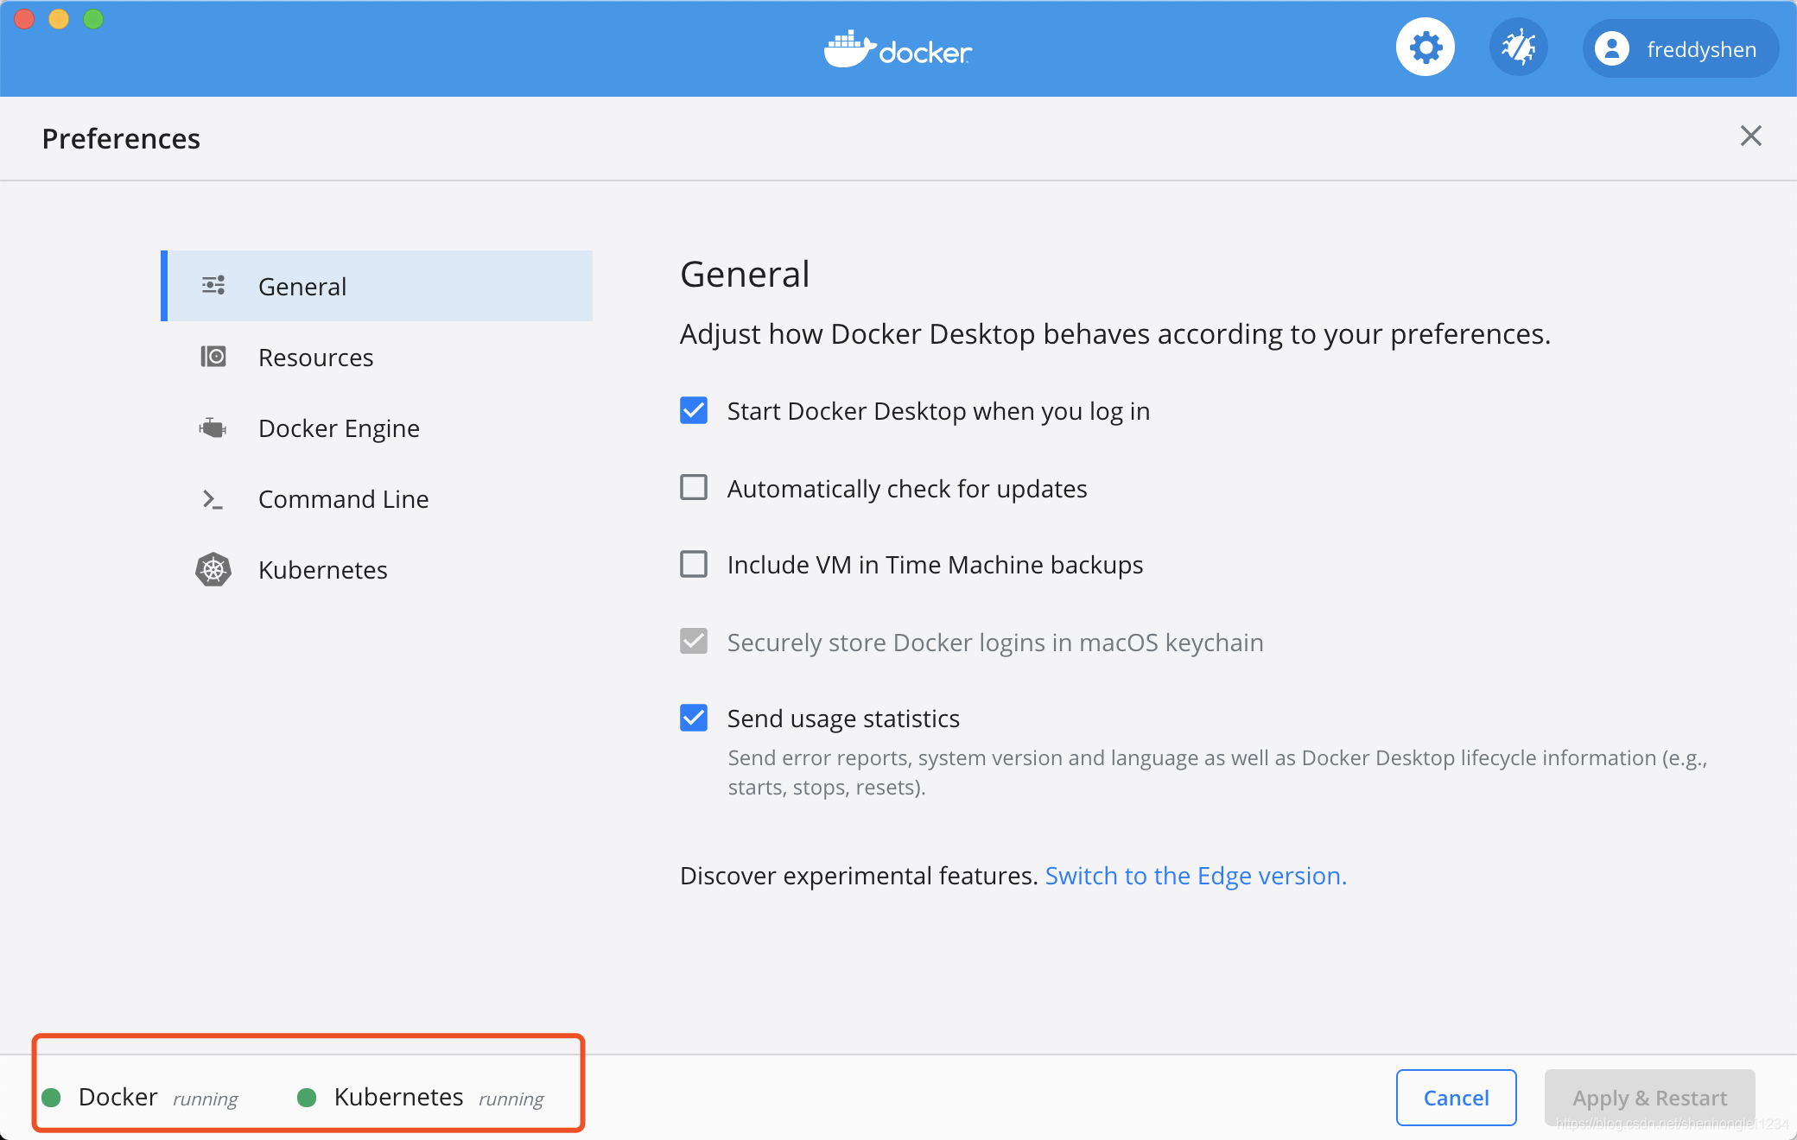Click the Command Line prompt icon
Viewport: 1797px width, 1140px height.
tap(213, 499)
